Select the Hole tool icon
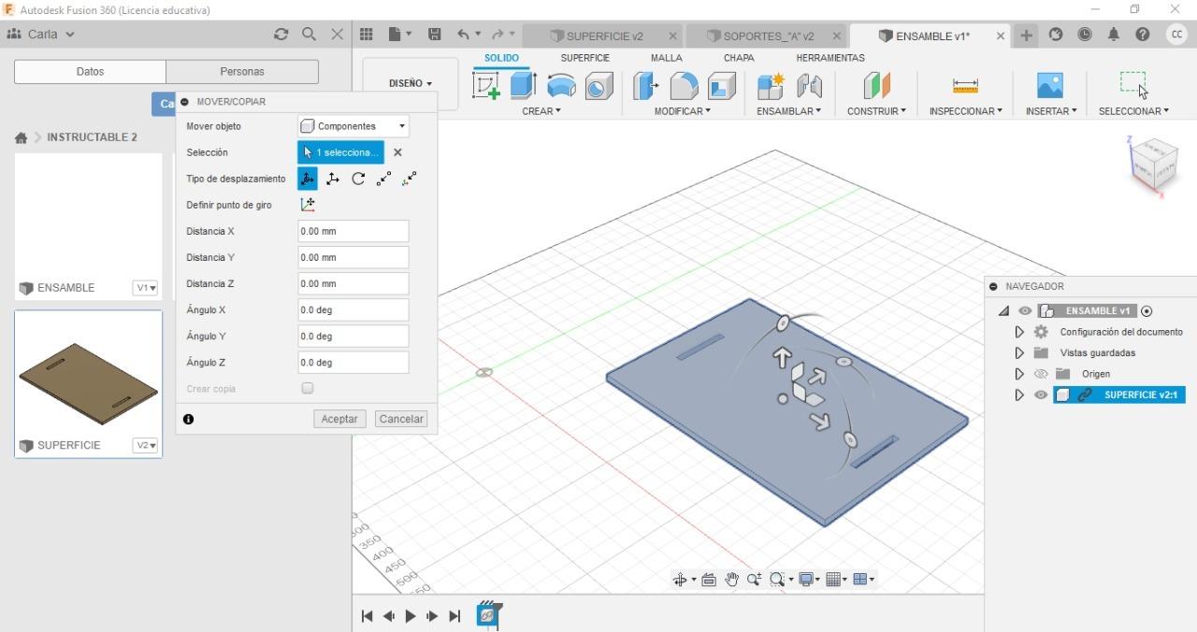The height and width of the screenshot is (632, 1197). pyautogui.click(x=598, y=86)
